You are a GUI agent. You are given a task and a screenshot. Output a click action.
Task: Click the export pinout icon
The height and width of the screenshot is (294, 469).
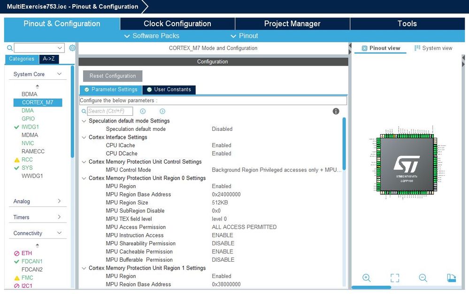(x=451, y=278)
